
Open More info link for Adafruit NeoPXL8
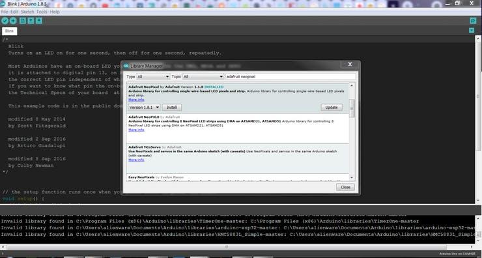click(x=136, y=130)
